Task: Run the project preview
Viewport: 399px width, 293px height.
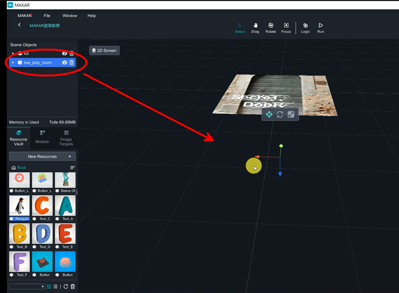Action: [x=321, y=28]
